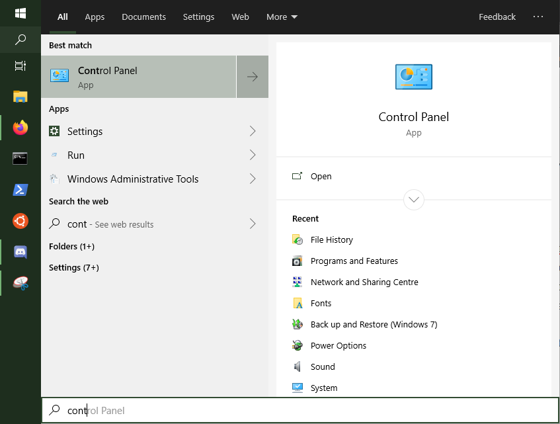This screenshot has width=560, height=424.
Task: Click the Run app icon
Action: coord(54,155)
